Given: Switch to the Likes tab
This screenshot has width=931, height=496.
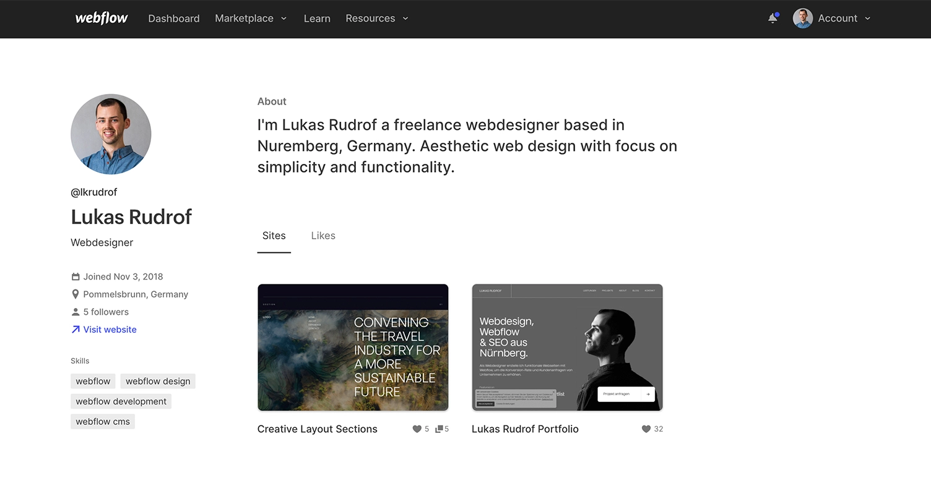Looking at the screenshot, I should (x=323, y=236).
